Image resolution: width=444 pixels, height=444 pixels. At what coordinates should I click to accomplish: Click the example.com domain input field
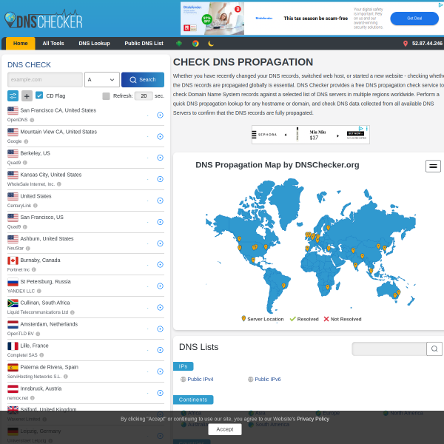[44, 79]
